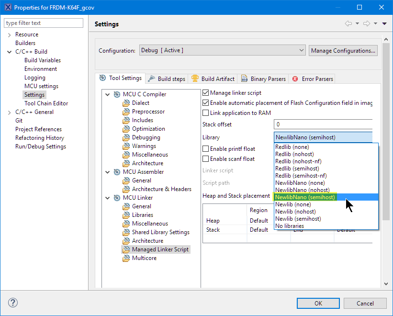
Task: Click the MCU Linker tool icon
Action: (117, 198)
